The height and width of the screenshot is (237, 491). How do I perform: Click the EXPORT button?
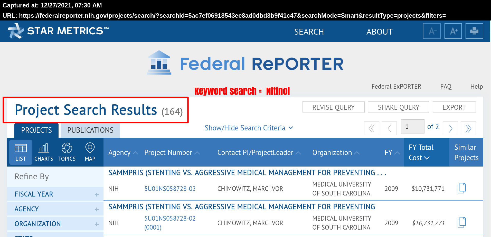point(454,107)
